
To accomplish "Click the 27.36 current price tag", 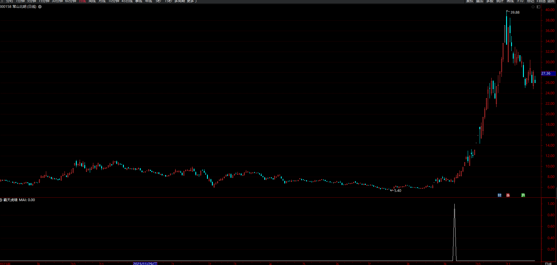I will tap(548, 73).
